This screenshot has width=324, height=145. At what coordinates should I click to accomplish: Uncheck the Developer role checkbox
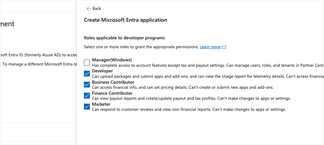87,74
